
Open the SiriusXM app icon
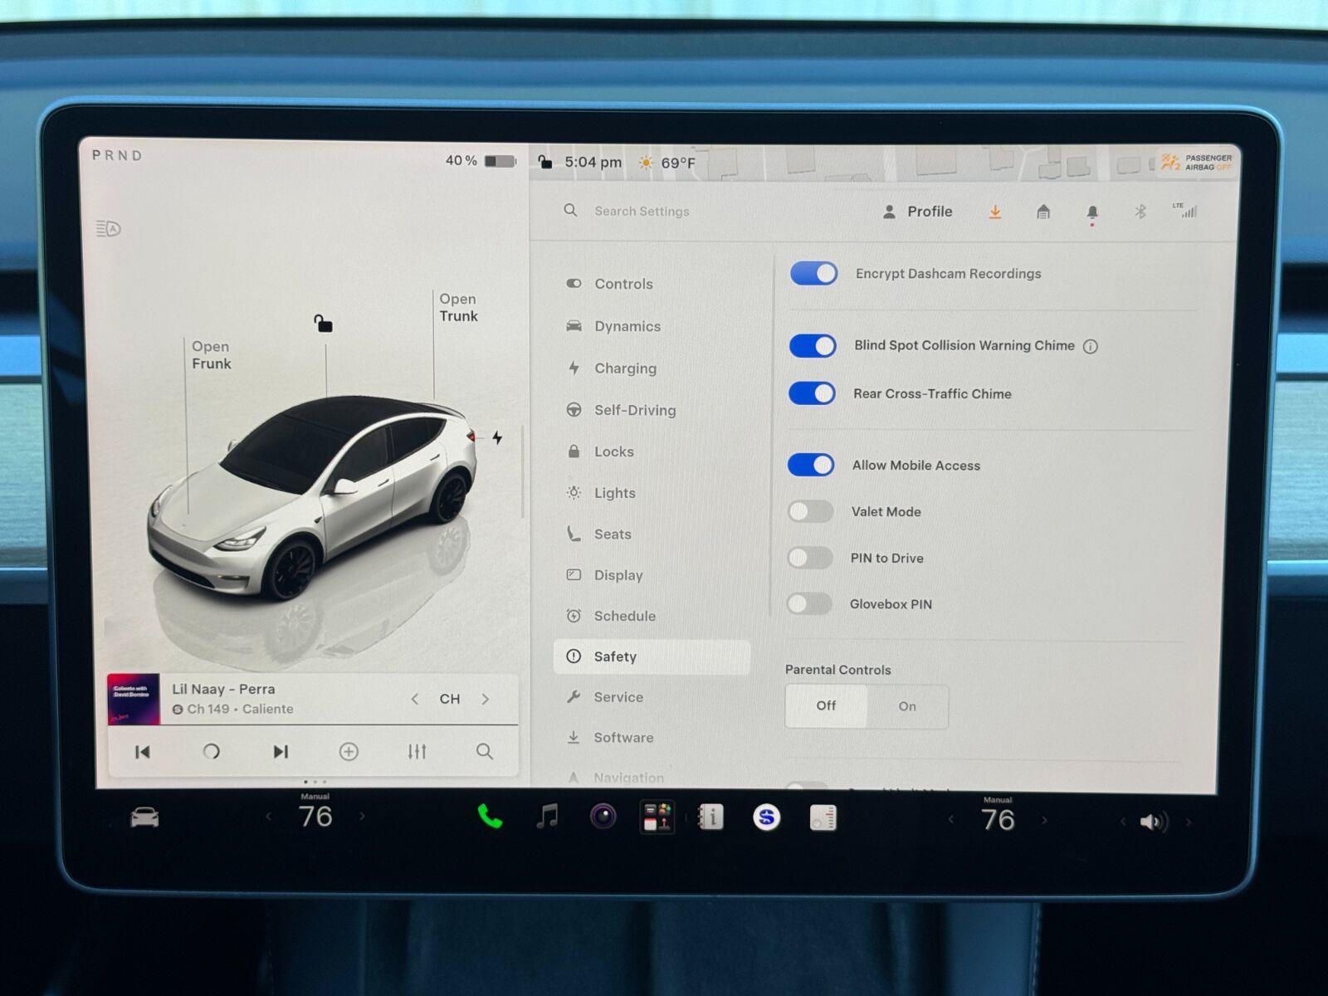tap(766, 818)
